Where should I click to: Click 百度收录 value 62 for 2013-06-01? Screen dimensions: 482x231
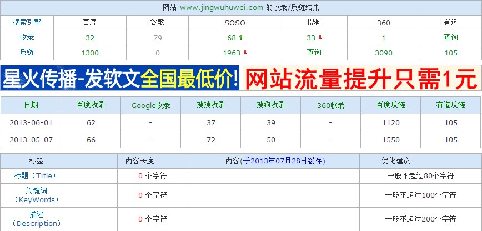pos(91,123)
